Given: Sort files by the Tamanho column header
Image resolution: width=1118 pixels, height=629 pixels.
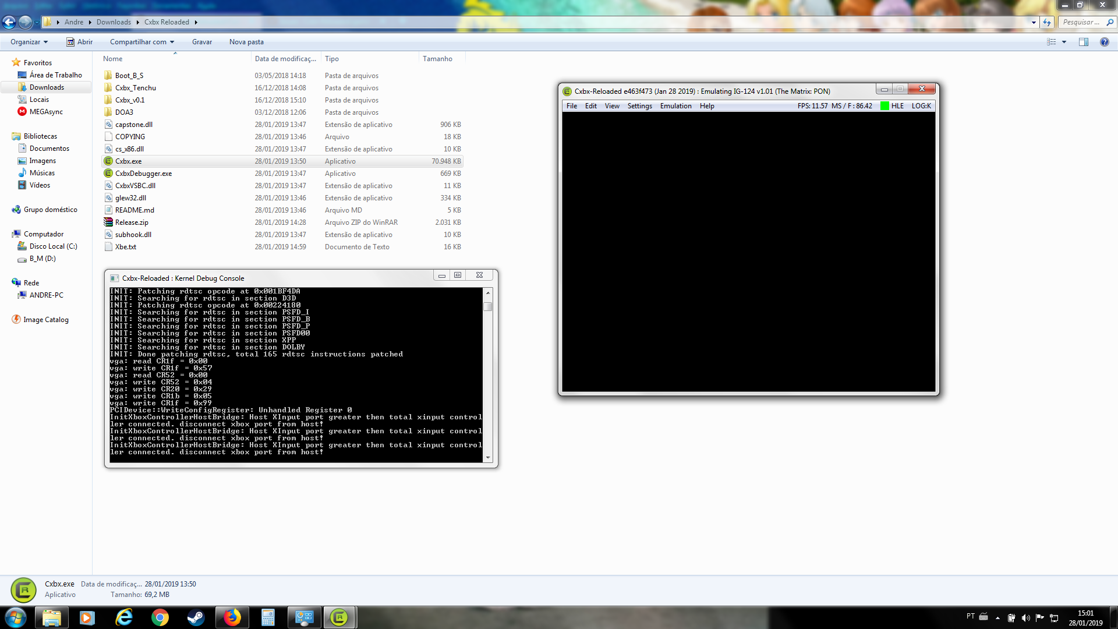Looking at the screenshot, I should 441,59.
